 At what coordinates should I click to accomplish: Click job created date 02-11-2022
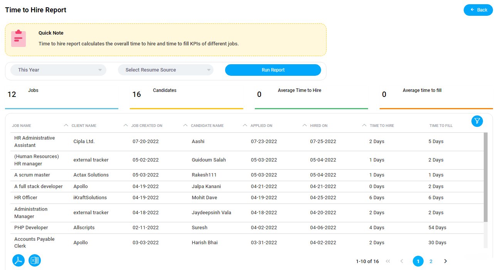pos(146,228)
